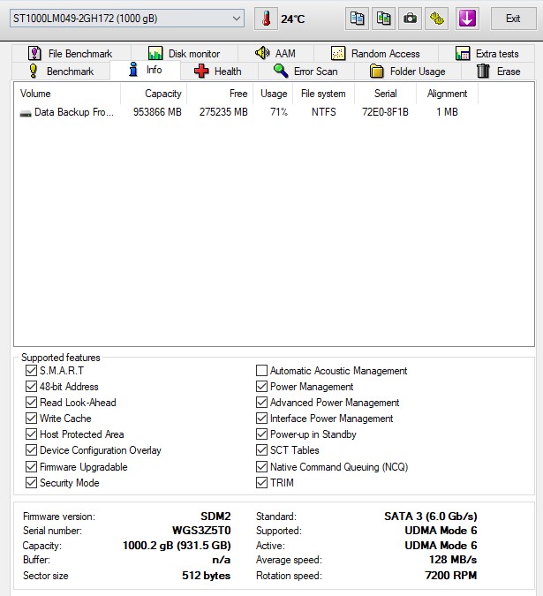Take a screenshot with camera icon
Image resolution: width=543 pixels, height=596 pixels.
click(x=410, y=19)
